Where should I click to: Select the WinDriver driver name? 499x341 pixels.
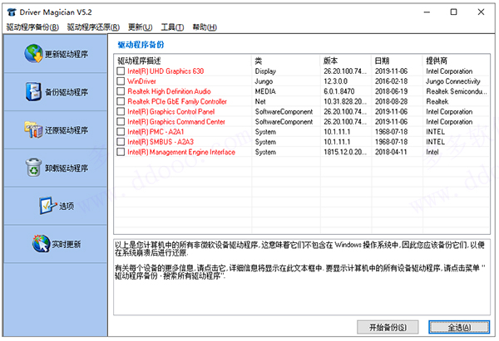(141, 81)
